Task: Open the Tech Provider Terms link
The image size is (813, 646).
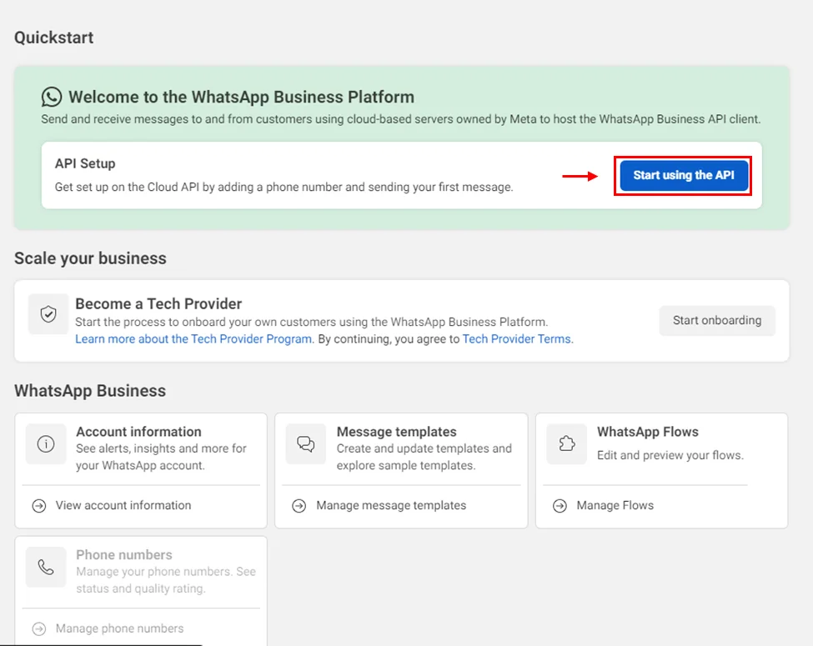Action: [x=516, y=339]
